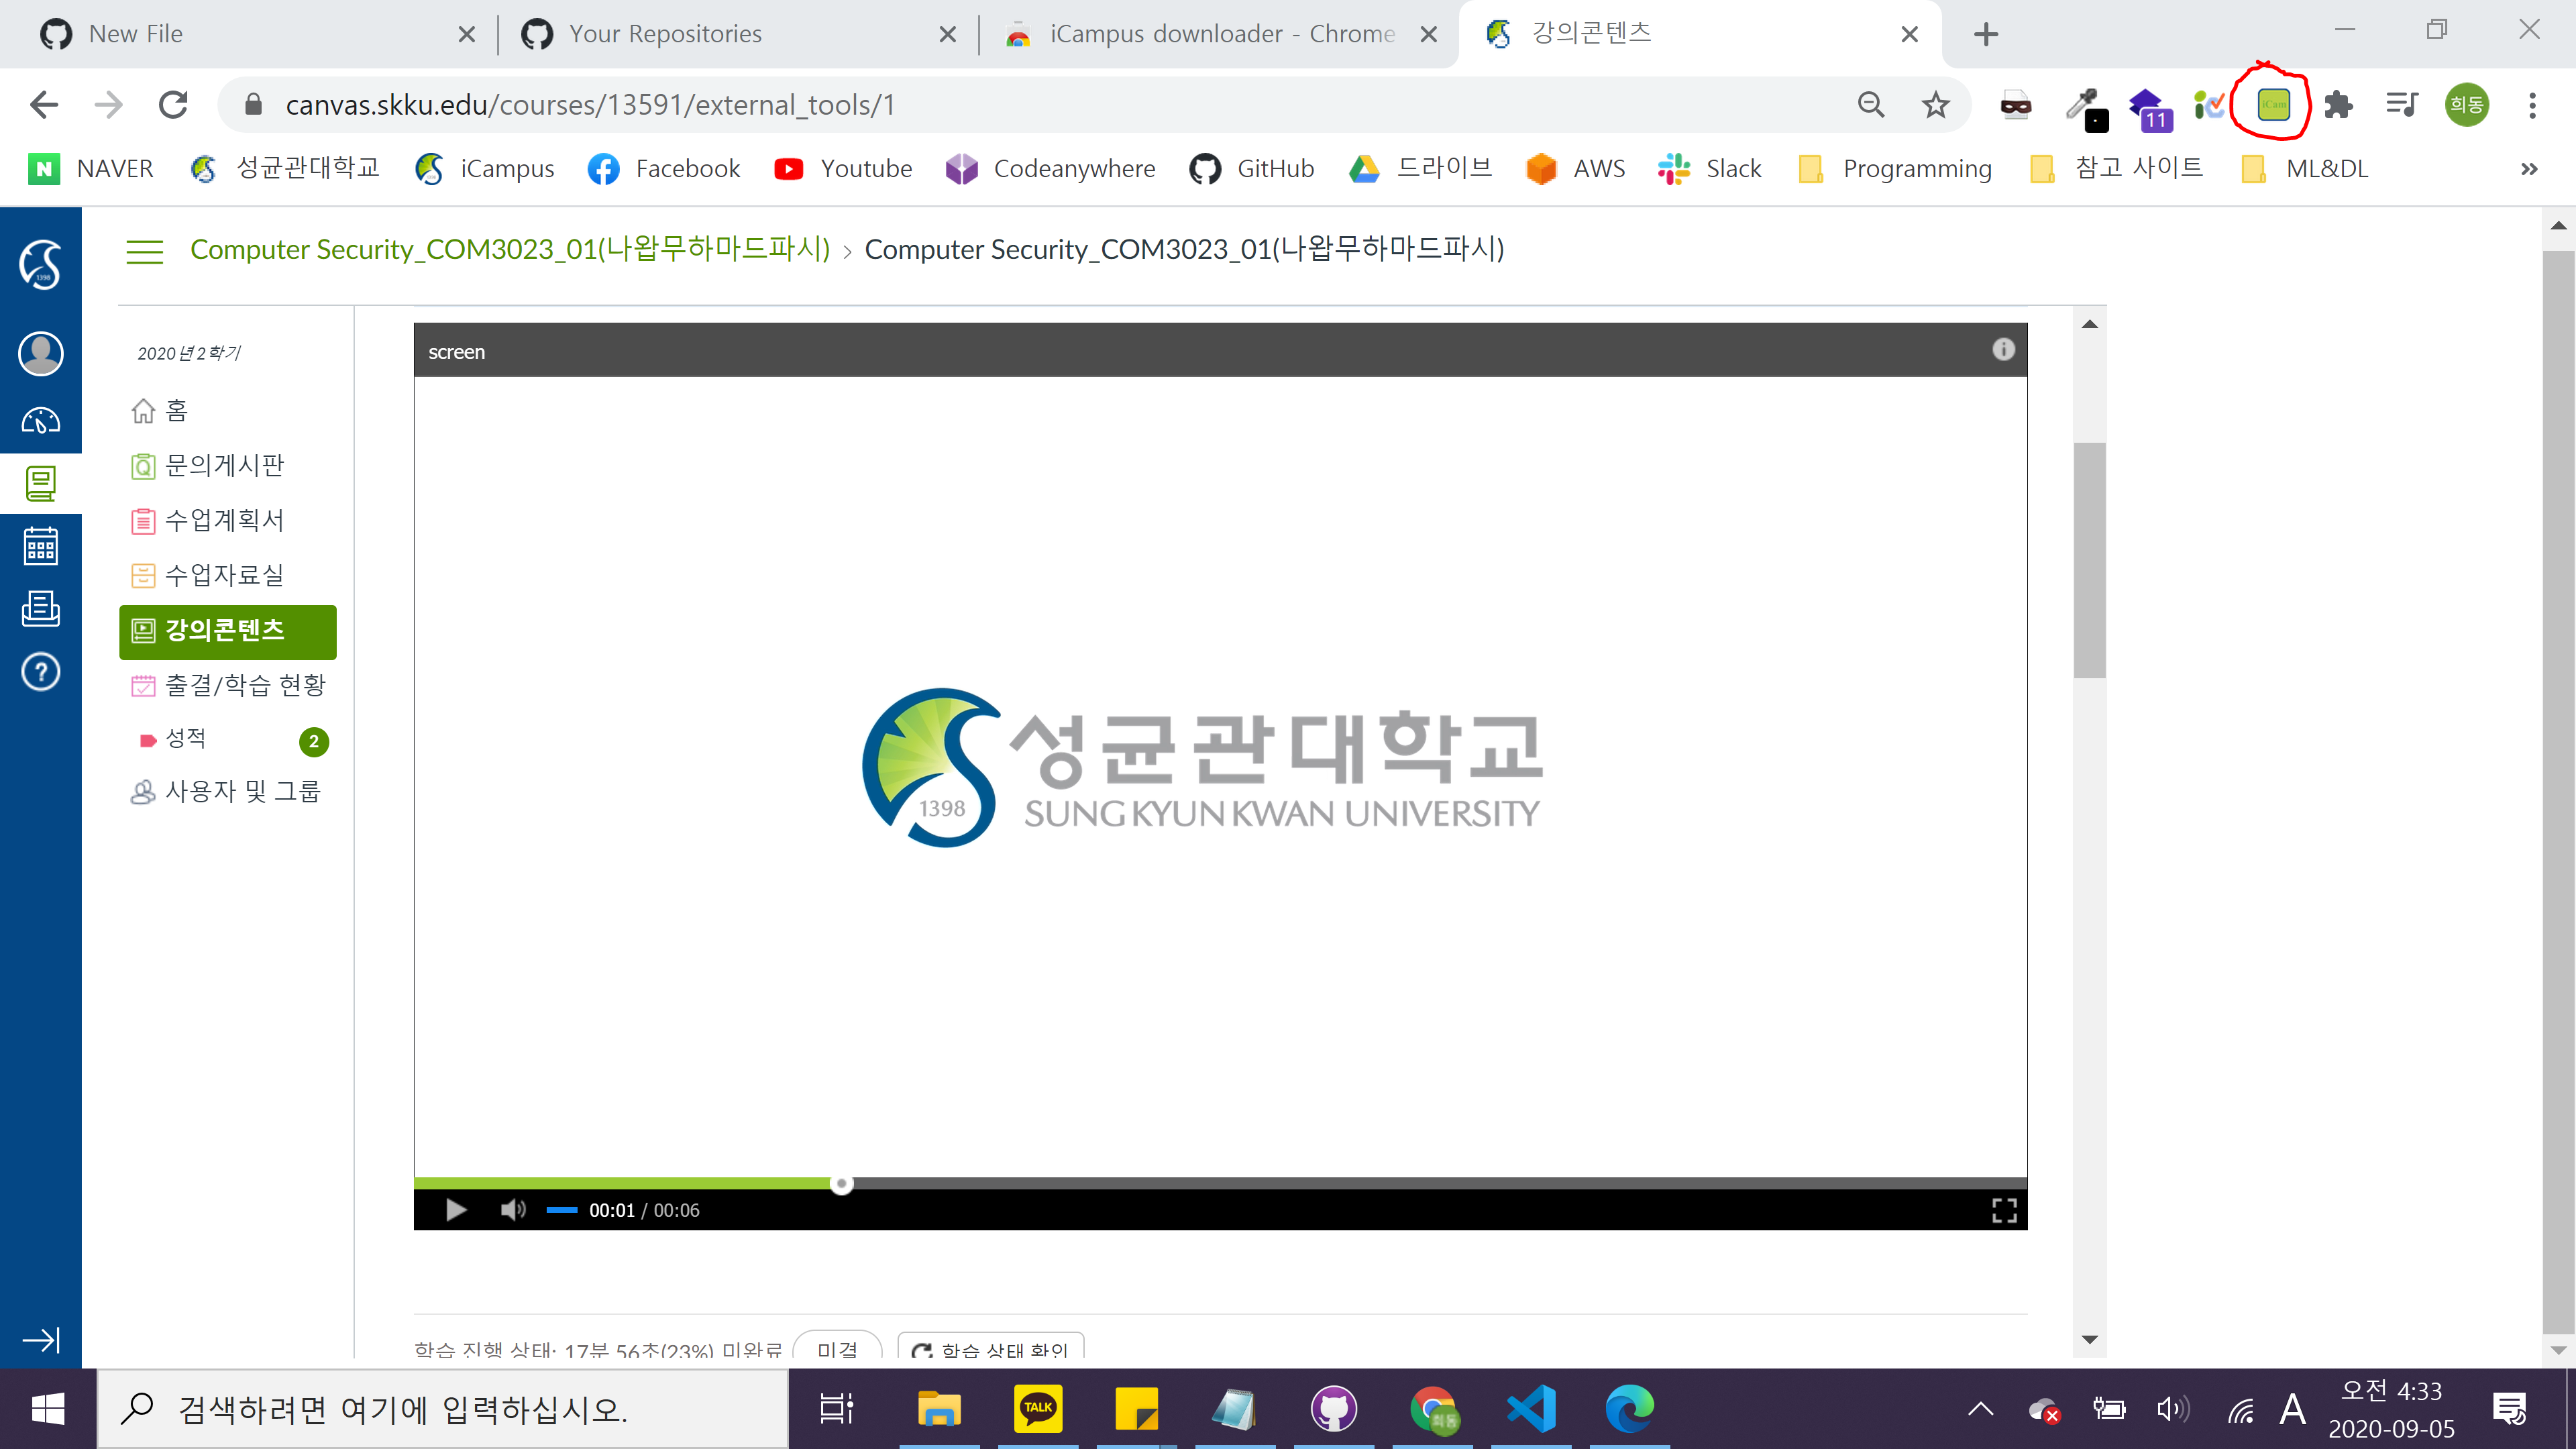Toggle course navigation hamburger menu
The height and width of the screenshot is (1449, 2576).
pyautogui.click(x=144, y=250)
